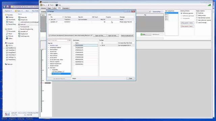The image size is (216, 121).
Task: Toggle the MultiColor checkbox
Action: tap(197, 13)
